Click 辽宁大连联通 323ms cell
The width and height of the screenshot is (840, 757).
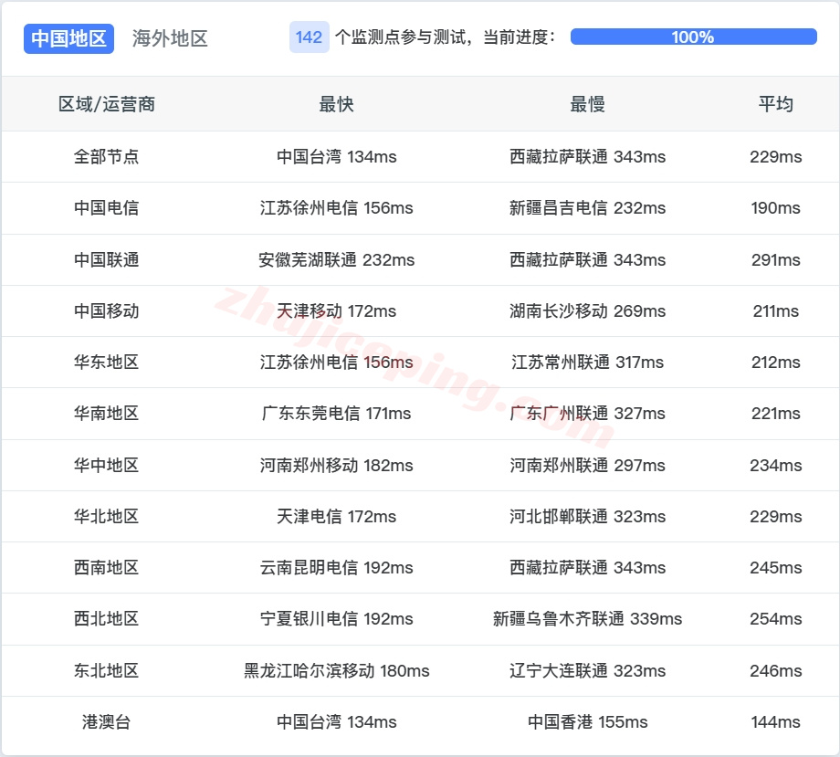[x=588, y=671]
